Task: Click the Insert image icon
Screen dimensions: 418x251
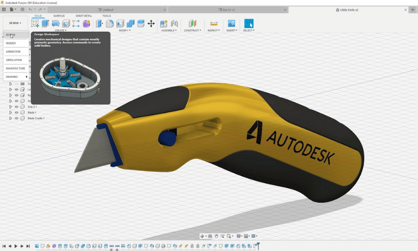Action: click(x=231, y=23)
